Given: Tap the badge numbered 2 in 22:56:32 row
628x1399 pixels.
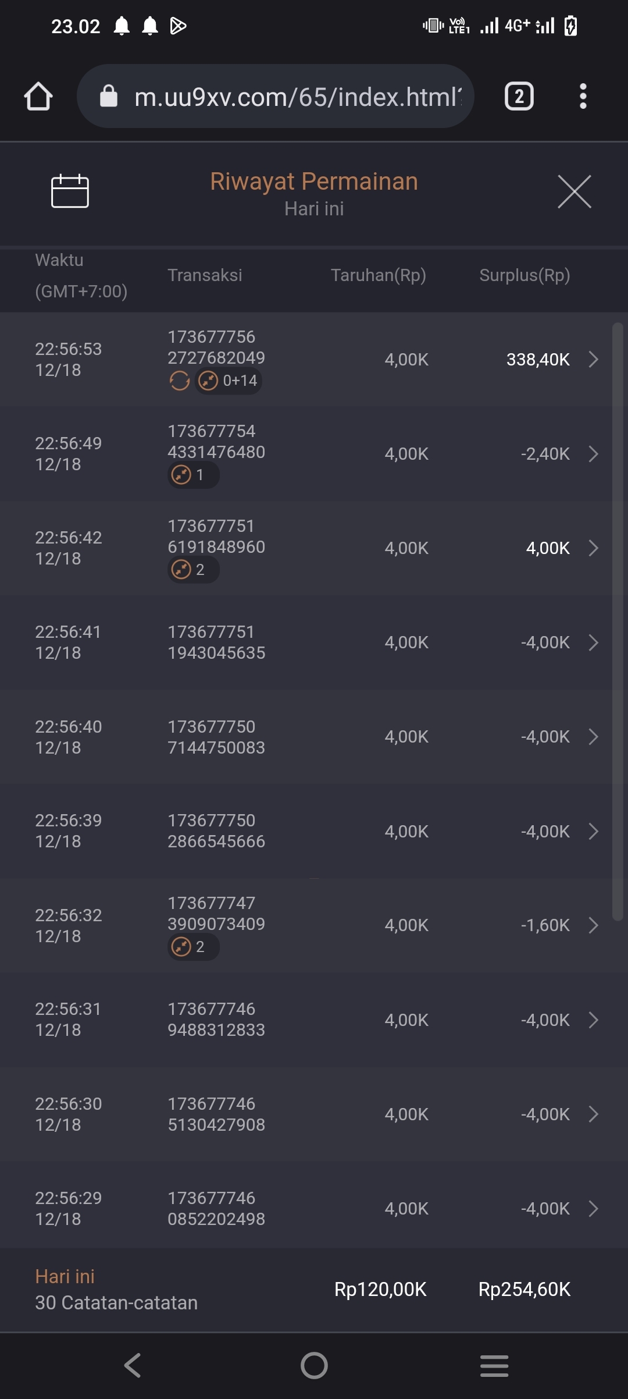Looking at the screenshot, I should pos(193,947).
